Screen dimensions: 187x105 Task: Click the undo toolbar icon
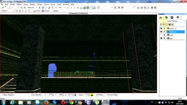(x=10, y=8)
